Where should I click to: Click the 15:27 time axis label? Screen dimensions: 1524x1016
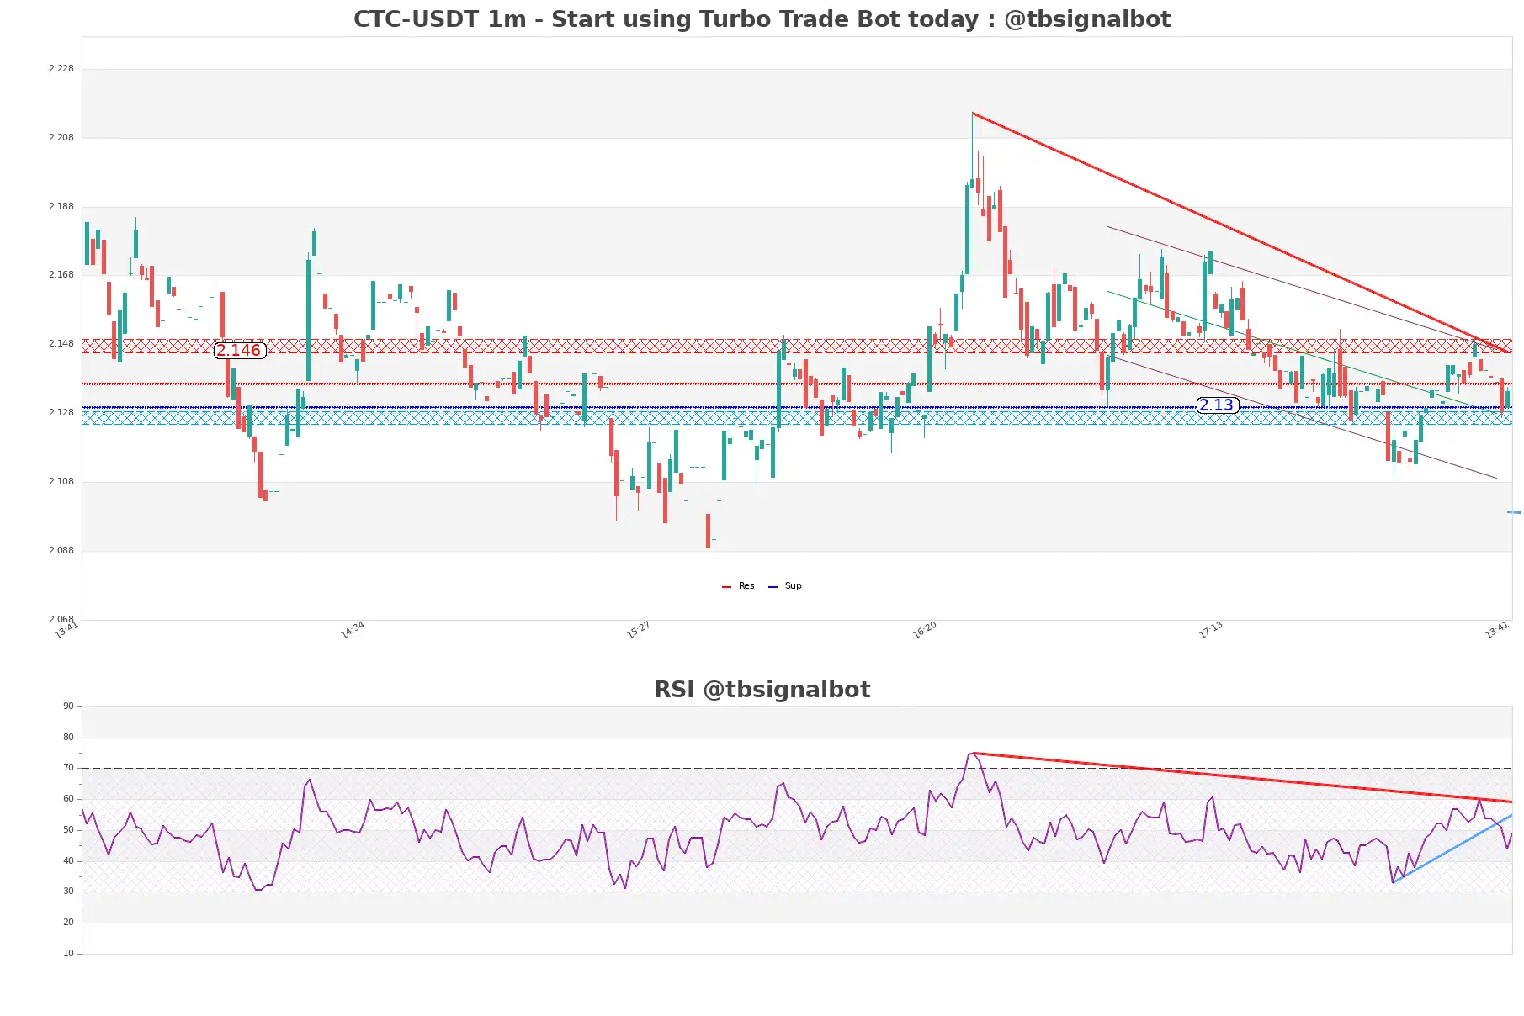click(639, 630)
